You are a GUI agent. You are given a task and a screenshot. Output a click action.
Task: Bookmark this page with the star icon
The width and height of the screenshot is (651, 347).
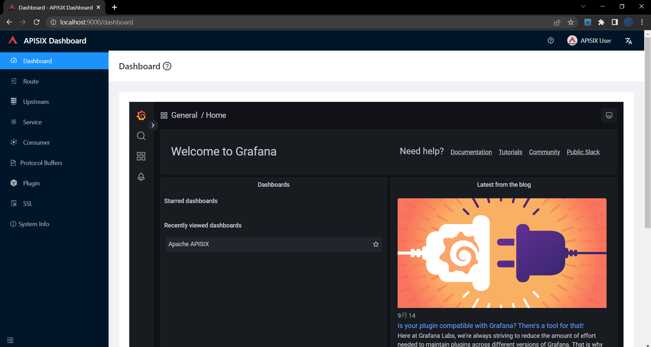pos(571,22)
